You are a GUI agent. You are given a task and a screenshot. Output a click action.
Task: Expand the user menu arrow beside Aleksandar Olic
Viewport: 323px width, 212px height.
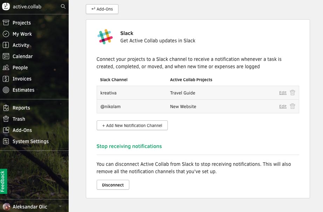pyautogui.click(x=60, y=206)
